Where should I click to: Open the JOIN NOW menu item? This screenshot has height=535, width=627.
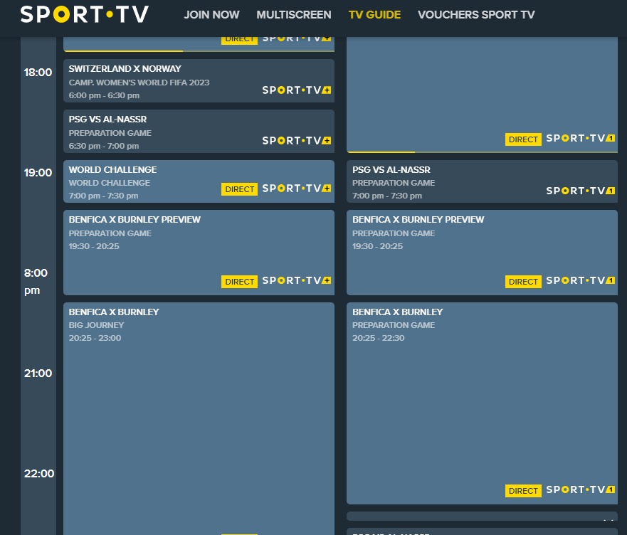(x=211, y=15)
